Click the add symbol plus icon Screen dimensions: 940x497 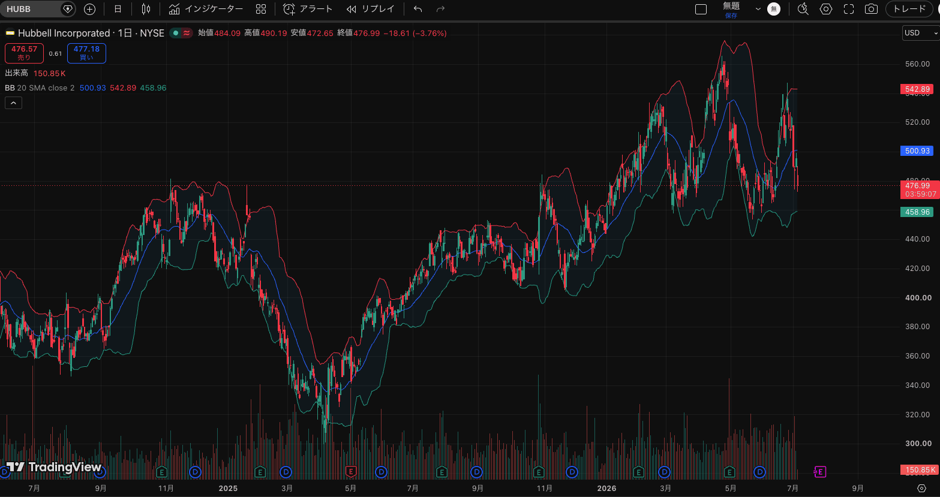[x=90, y=9]
